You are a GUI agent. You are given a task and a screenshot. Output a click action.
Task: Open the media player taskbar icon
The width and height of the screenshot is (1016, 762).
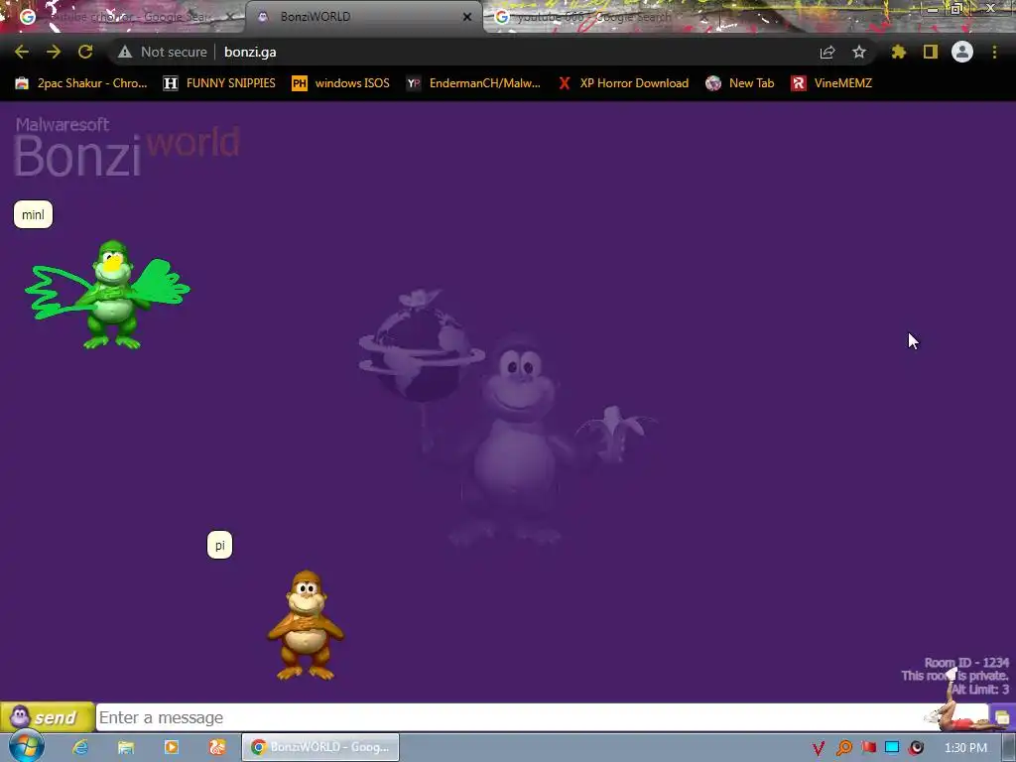pos(171,747)
